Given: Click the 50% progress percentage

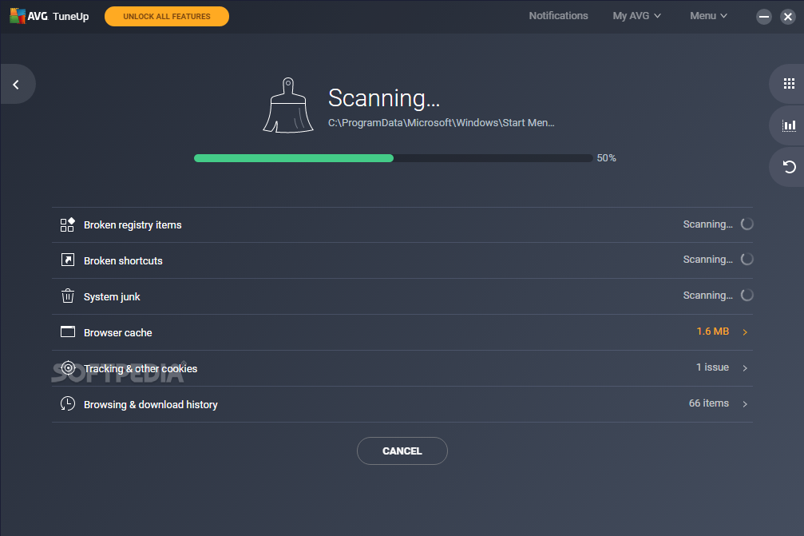Looking at the screenshot, I should (607, 158).
